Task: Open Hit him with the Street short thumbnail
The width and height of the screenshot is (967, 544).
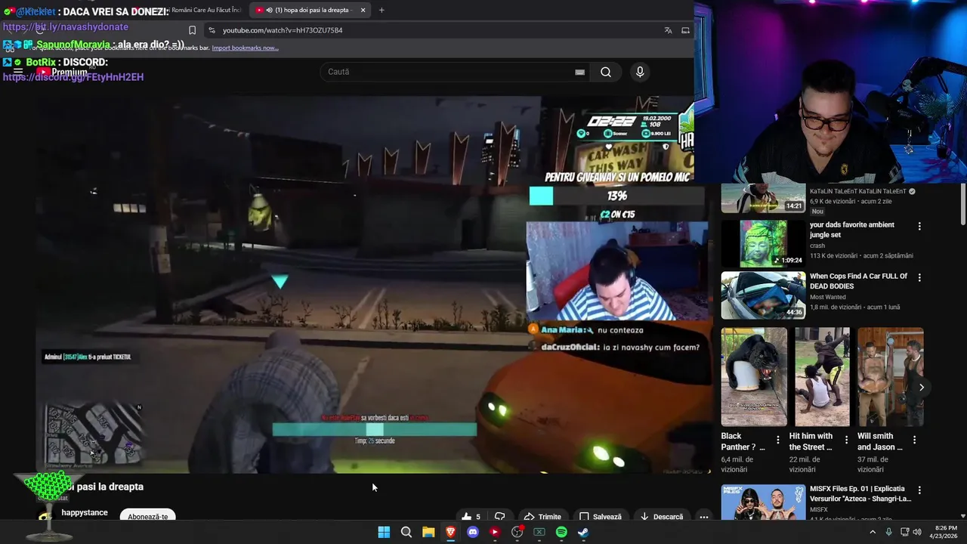Action: tap(822, 377)
